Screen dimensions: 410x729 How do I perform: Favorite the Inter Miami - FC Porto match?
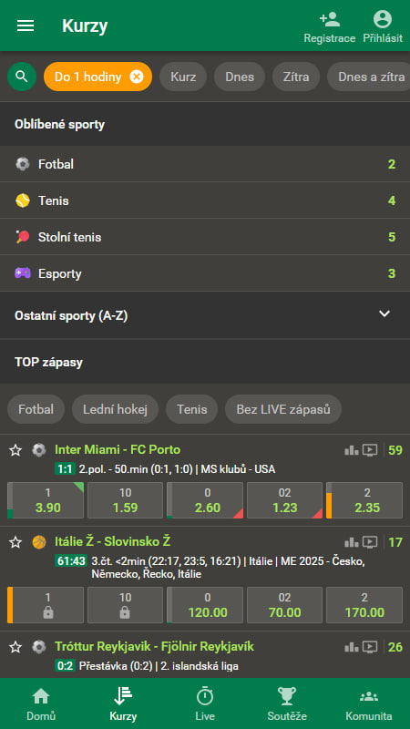click(15, 450)
